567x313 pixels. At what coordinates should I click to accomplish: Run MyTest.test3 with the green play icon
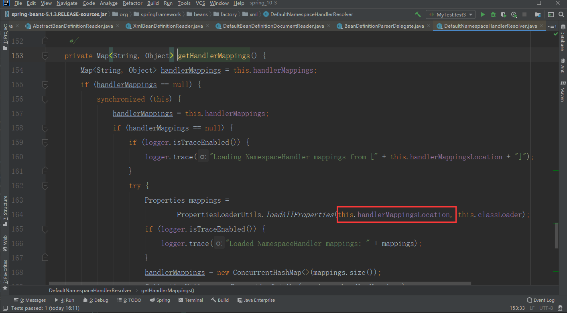tap(483, 14)
